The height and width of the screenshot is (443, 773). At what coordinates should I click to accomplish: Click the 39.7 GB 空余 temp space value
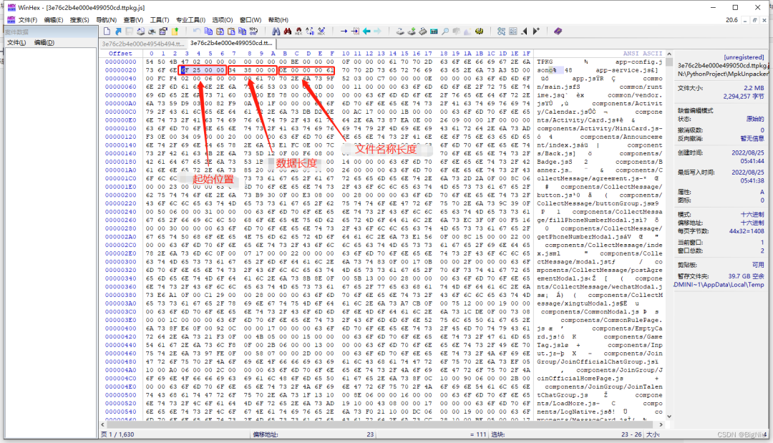pos(747,276)
